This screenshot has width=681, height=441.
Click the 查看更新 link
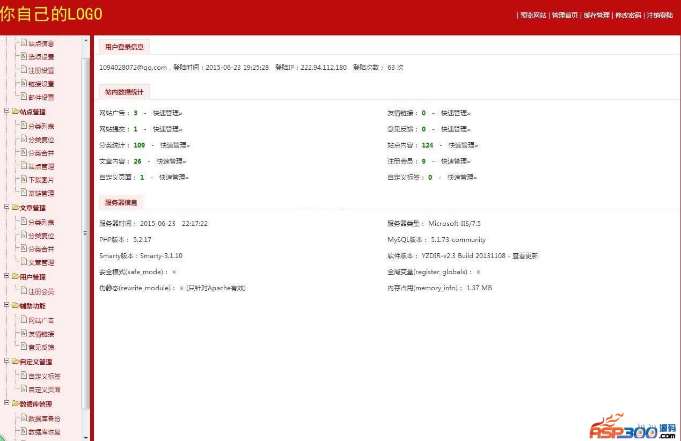tap(525, 256)
